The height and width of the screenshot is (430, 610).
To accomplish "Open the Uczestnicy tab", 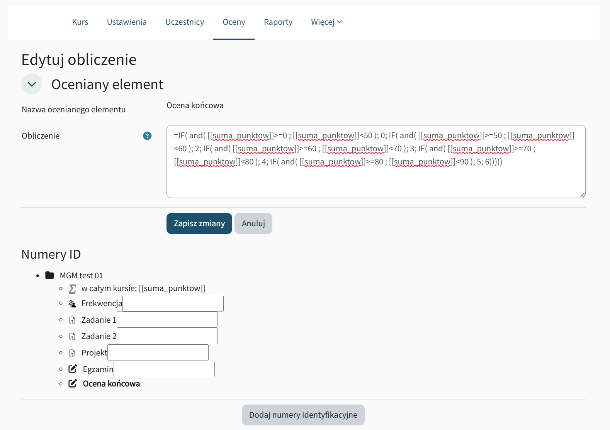I will (x=185, y=22).
